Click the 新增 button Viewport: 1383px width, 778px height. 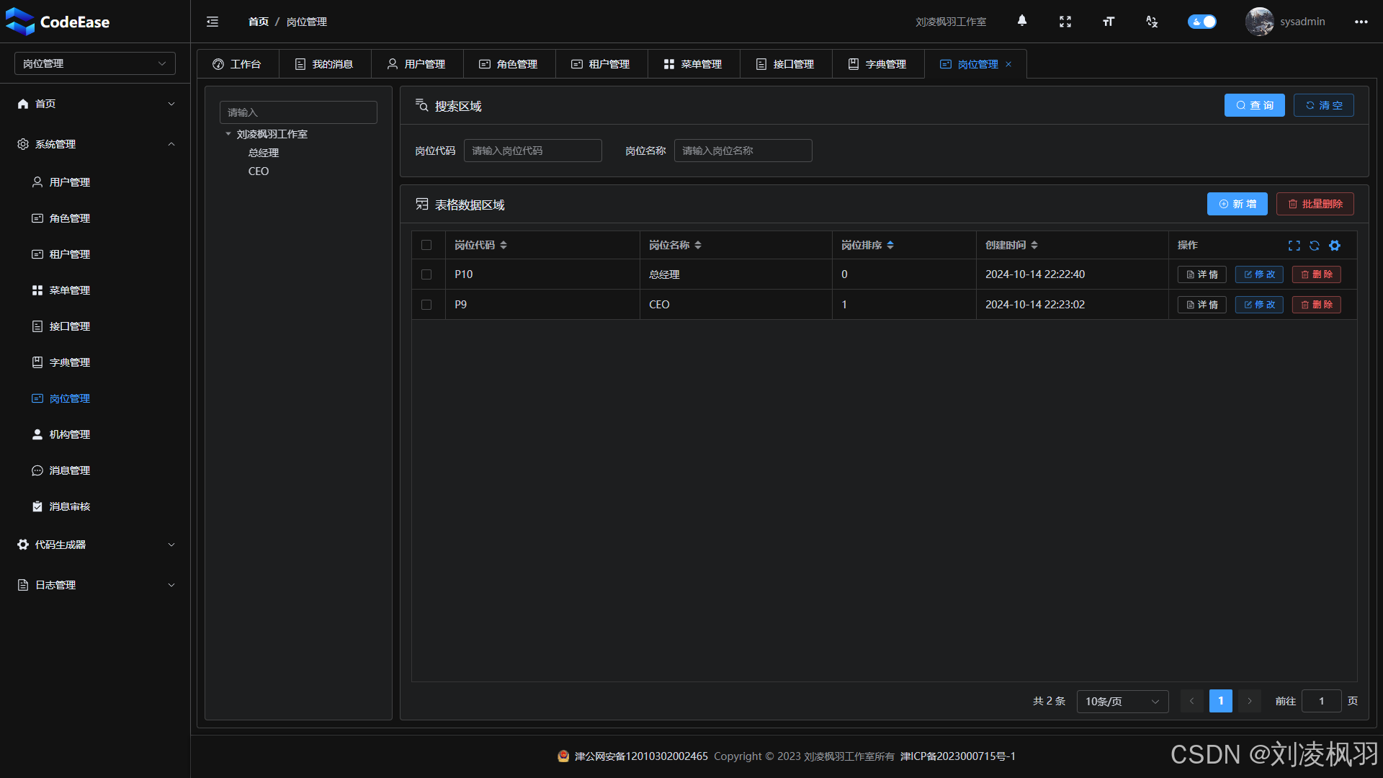tap(1237, 204)
